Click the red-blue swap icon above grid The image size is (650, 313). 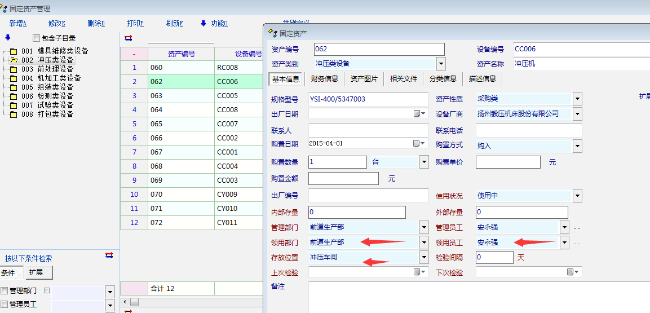128,38
